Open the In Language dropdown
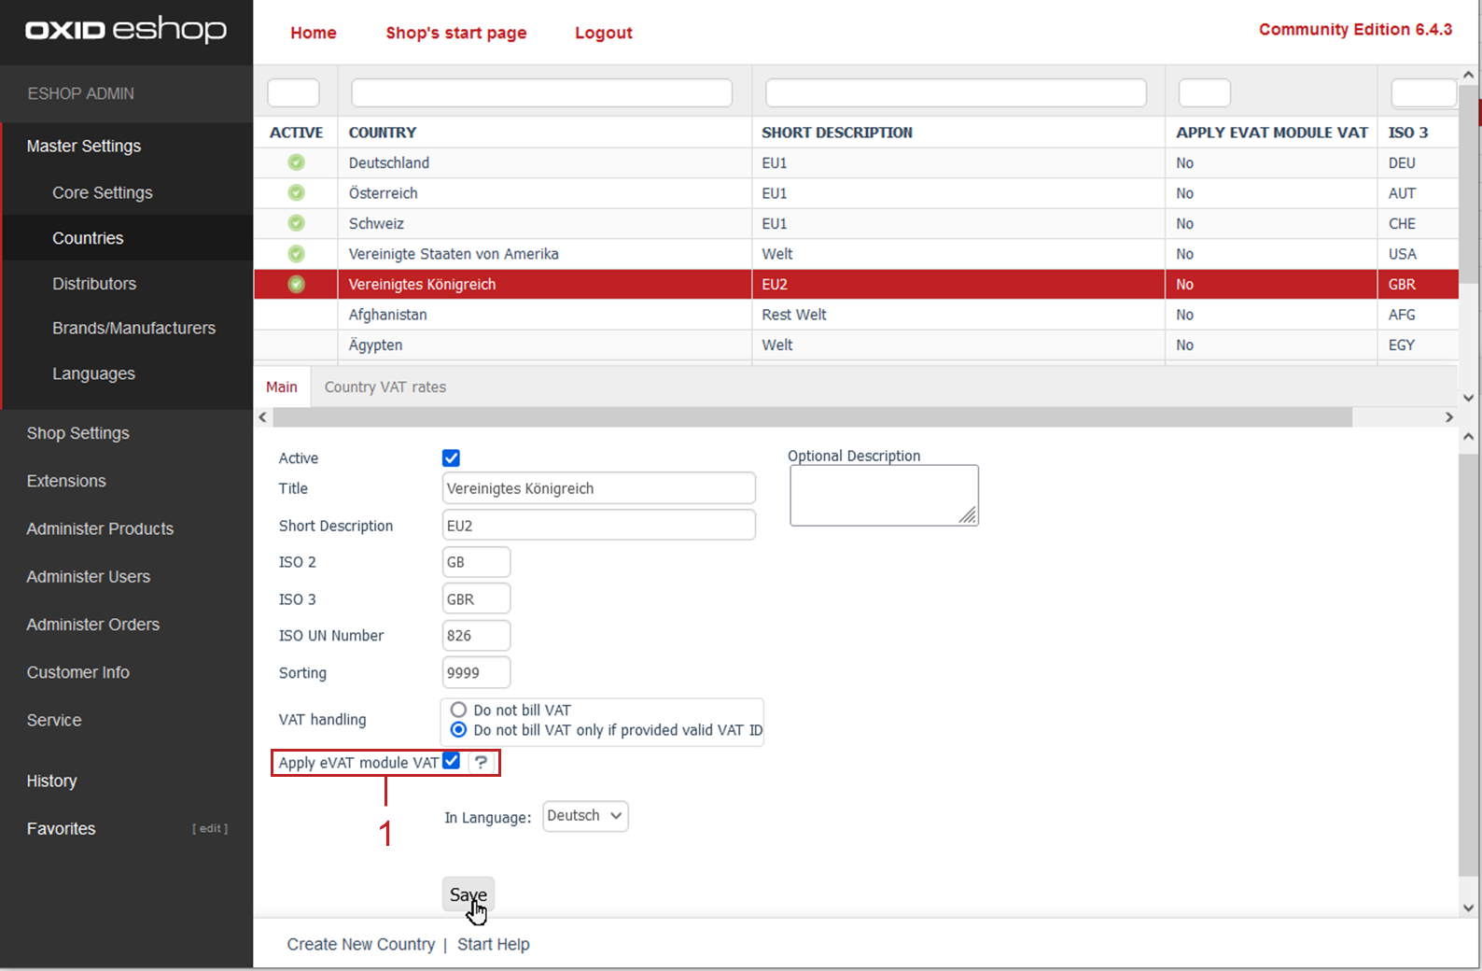The width and height of the screenshot is (1482, 971). pyautogui.click(x=585, y=816)
